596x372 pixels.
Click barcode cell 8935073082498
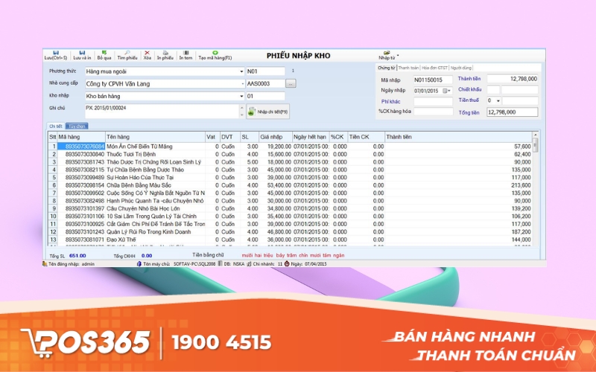click(81, 201)
